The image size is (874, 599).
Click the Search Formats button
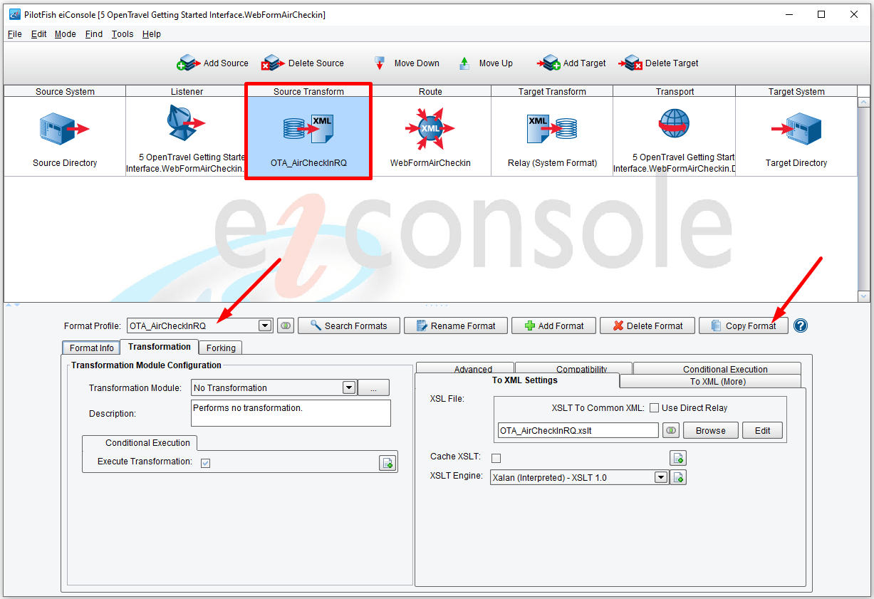(348, 325)
